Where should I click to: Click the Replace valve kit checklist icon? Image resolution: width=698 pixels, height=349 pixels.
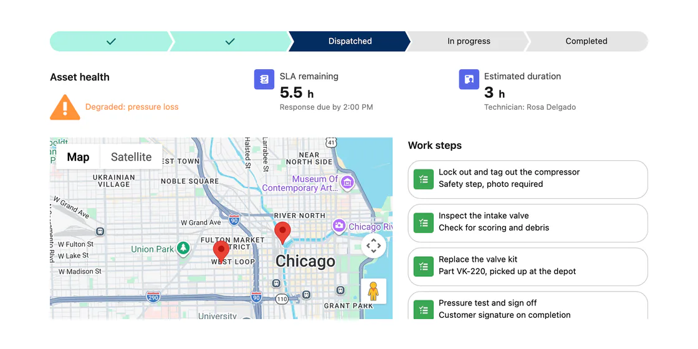(423, 267)
